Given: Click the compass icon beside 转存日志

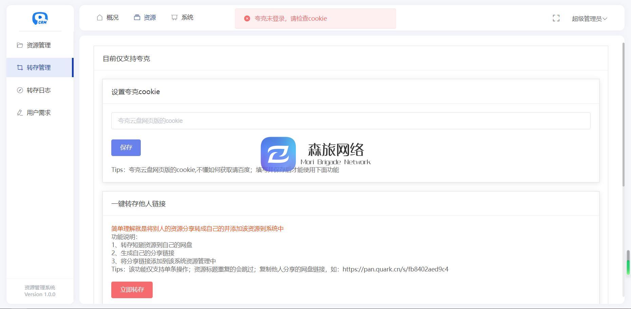Looking at the screenshot, I should 20,90.
